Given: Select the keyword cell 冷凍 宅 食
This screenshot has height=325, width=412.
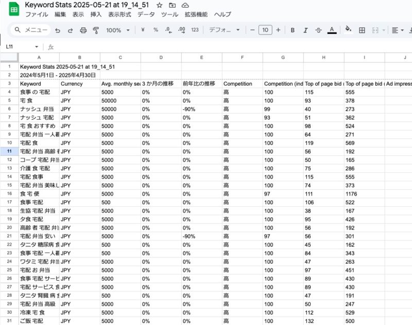Looking at the screenshot, I should pyautogui.click(x=39, y=313).
